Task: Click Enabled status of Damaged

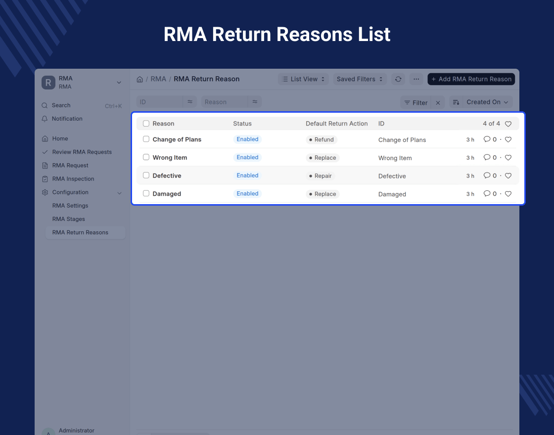Action: [x=247, y=193]
